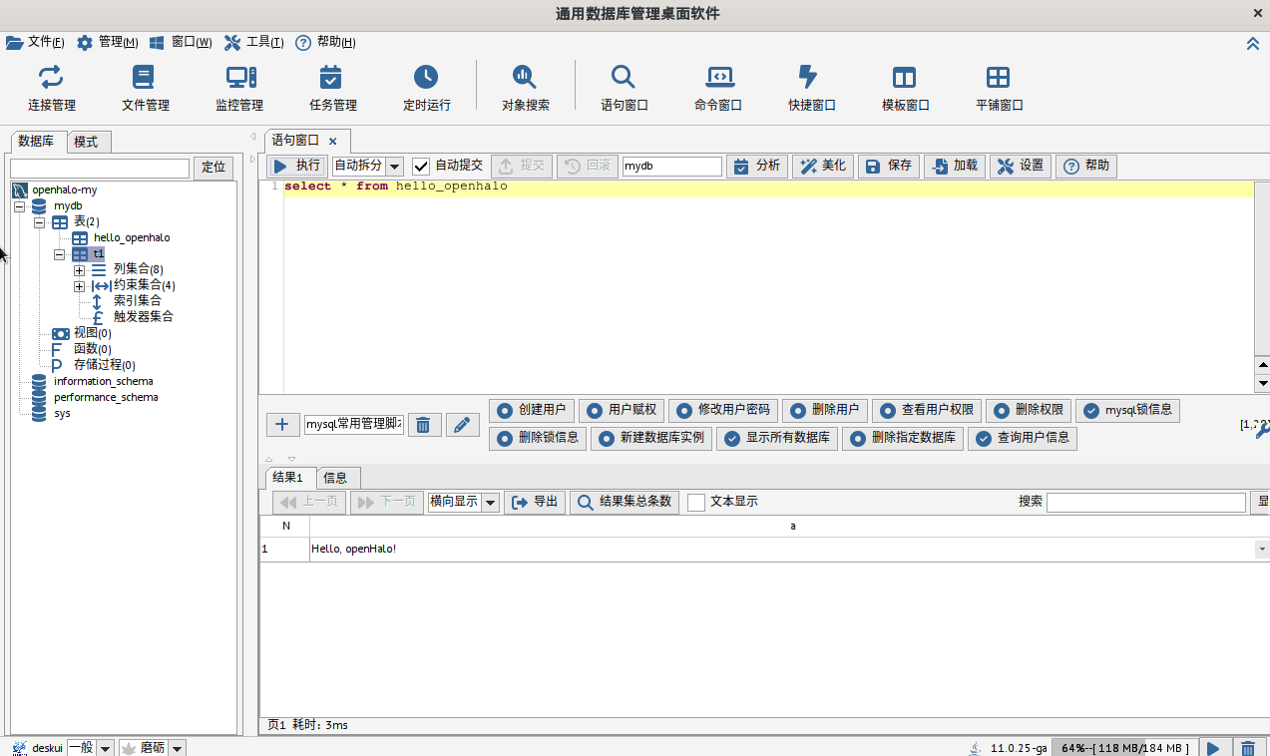Collapse the toolbar with double-chevron icon

tap(1253, 43)
